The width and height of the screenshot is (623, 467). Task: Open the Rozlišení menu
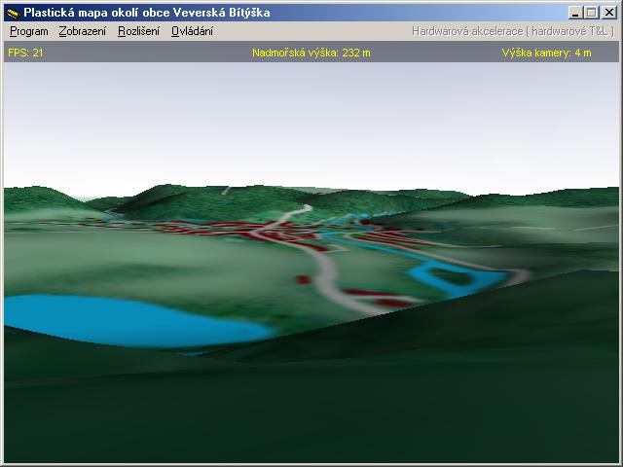138,31
